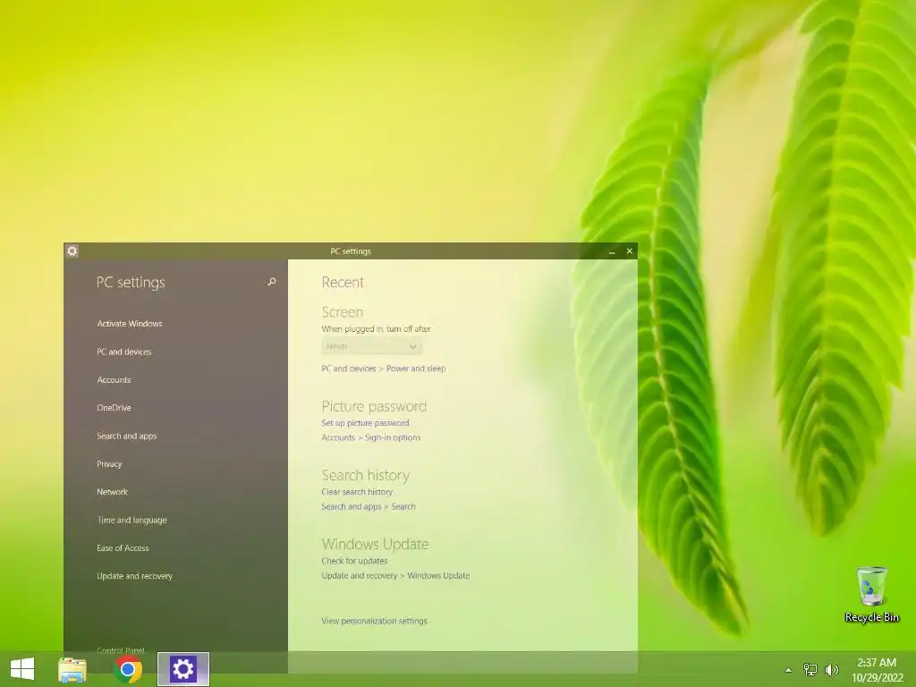Viewport: 916px width, 687px height.
Task: Click the Recent heading text
Action: point(343,282)
